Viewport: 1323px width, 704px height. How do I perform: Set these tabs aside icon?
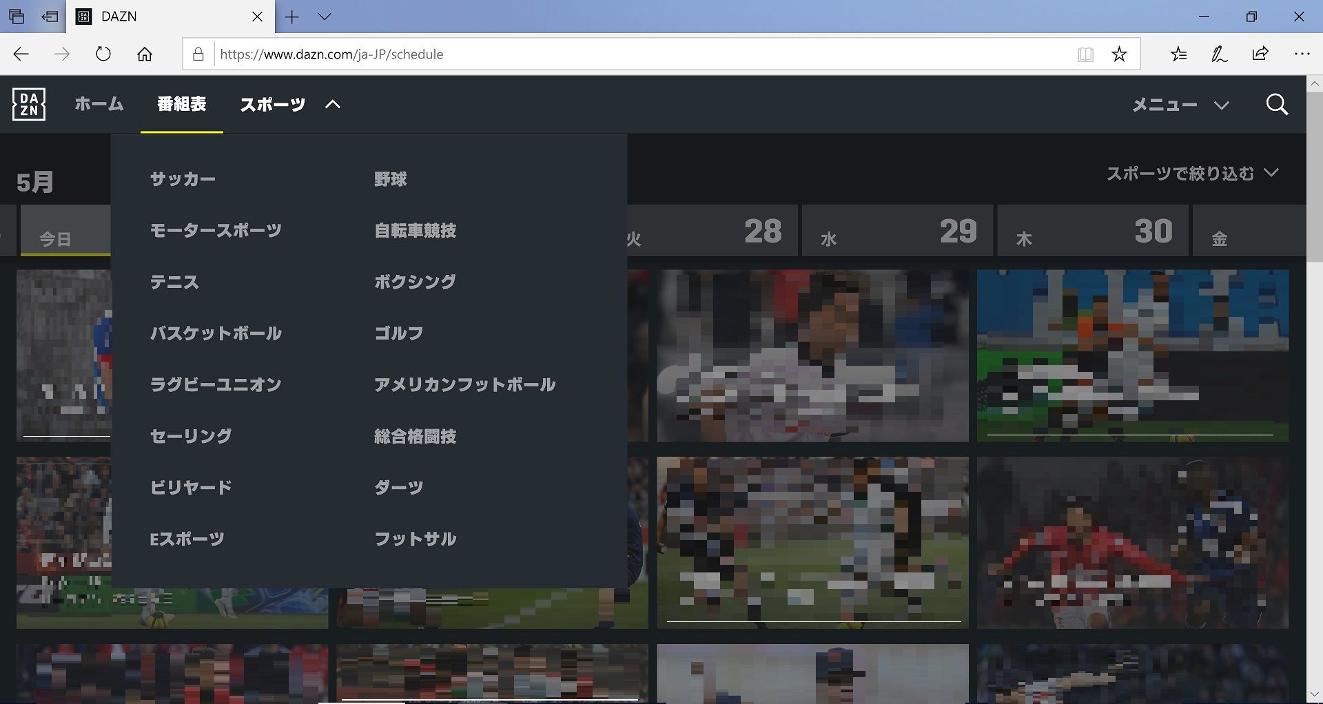tap(50, 17)
